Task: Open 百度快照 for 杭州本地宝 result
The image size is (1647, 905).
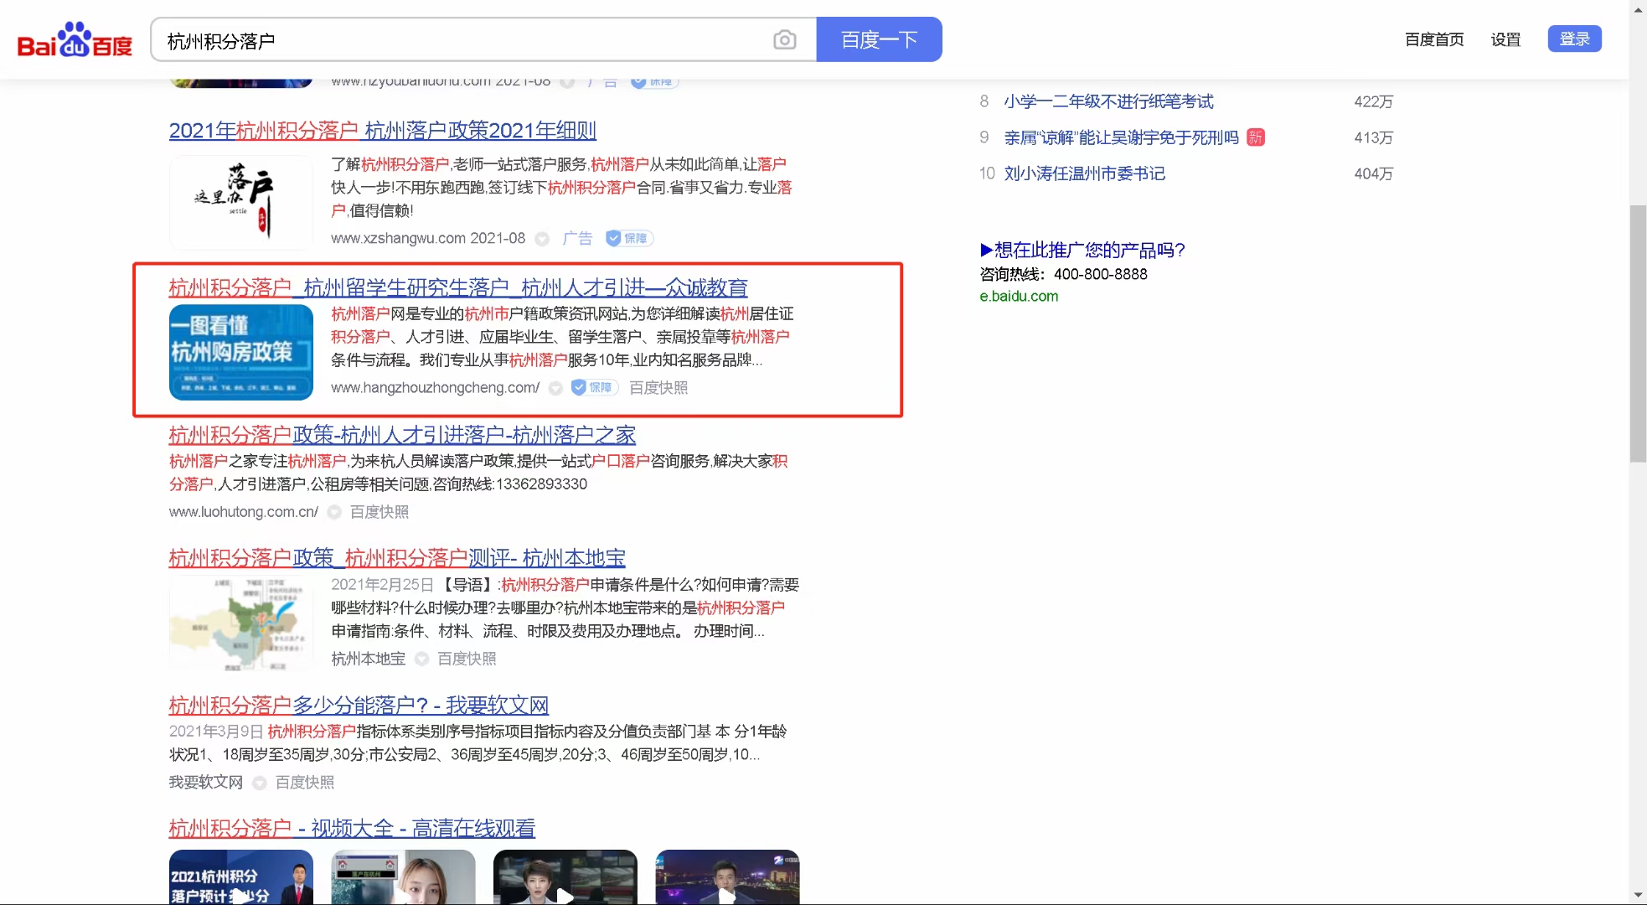Action: (x=467, y=659)
